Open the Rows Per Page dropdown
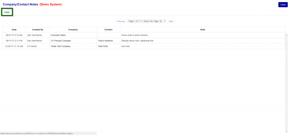 (x=154, y=21)
